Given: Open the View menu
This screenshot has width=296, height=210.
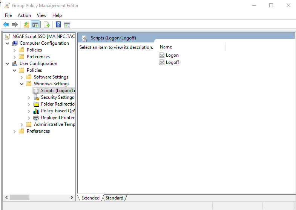Looking at the screenshot, I should click(x=41, y=15).
